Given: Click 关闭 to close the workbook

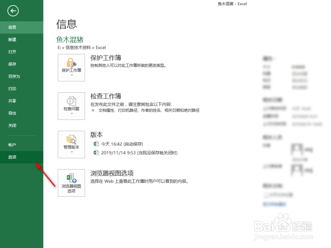Looking at the screenshot, I should (22, 125).
